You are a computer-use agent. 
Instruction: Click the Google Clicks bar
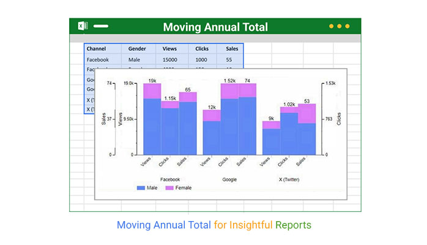click(229, 119)
